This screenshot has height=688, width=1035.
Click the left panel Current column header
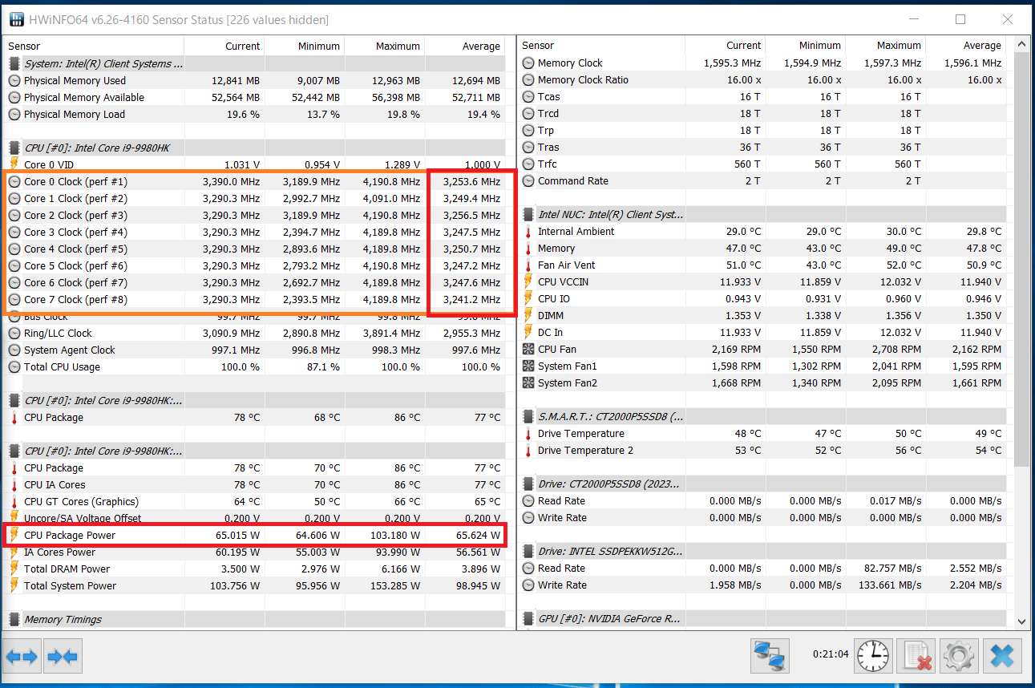(224, 46)
